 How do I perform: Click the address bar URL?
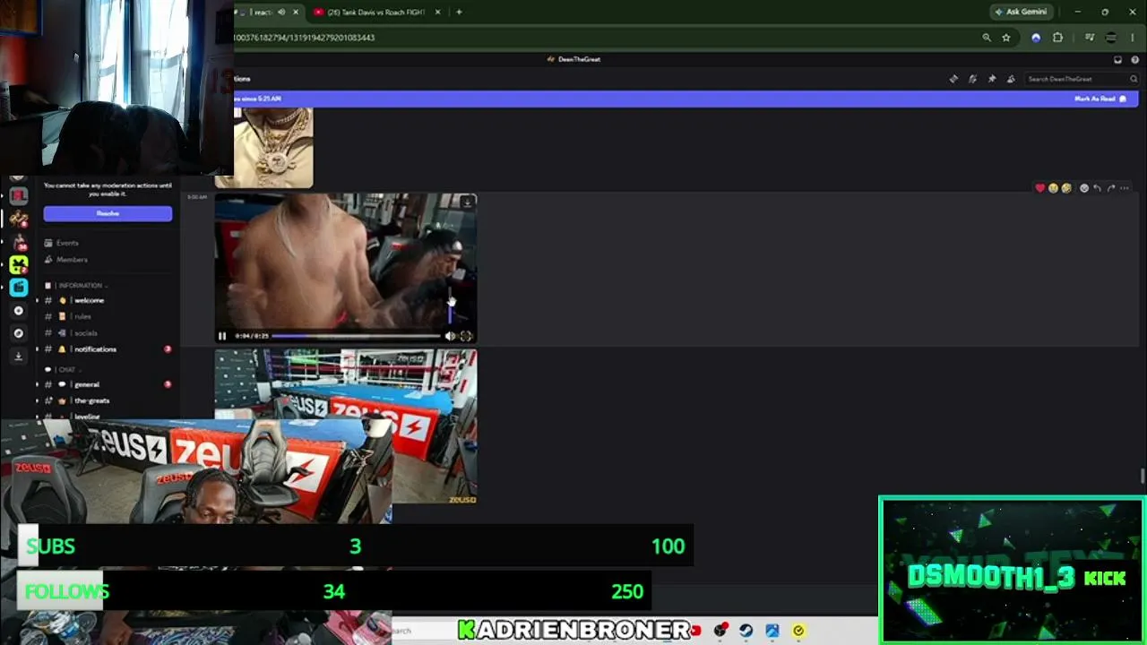click(305, 38)
